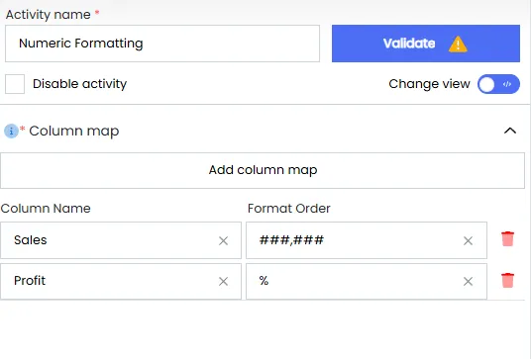Viewport: 531px width, 359px height.
Task: Edit the Activity name field
Action: point(162,44)
